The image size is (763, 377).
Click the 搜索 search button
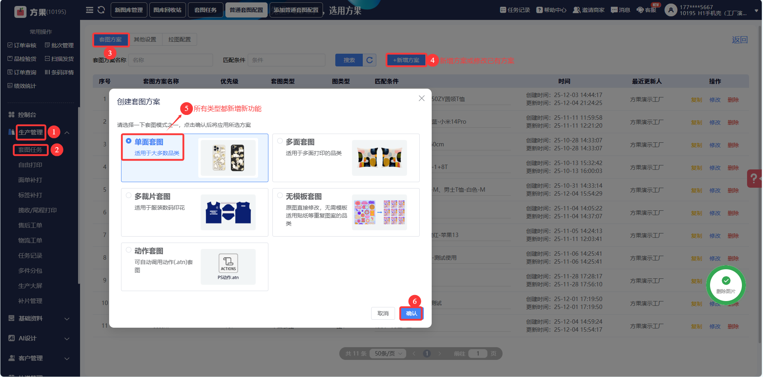click(349, 60)
